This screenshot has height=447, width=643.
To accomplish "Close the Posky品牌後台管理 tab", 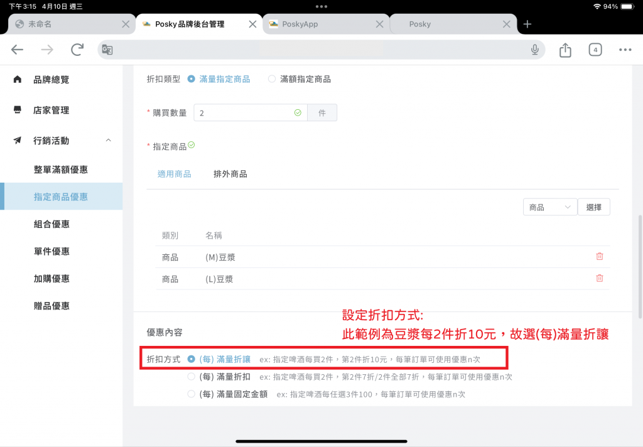I will pyautogui.click(x=252, y=24).
